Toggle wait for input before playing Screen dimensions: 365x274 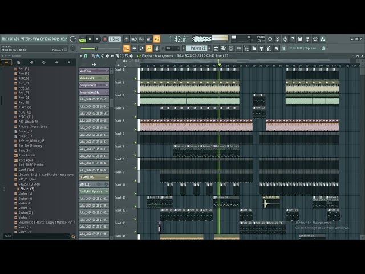[134, 39]
